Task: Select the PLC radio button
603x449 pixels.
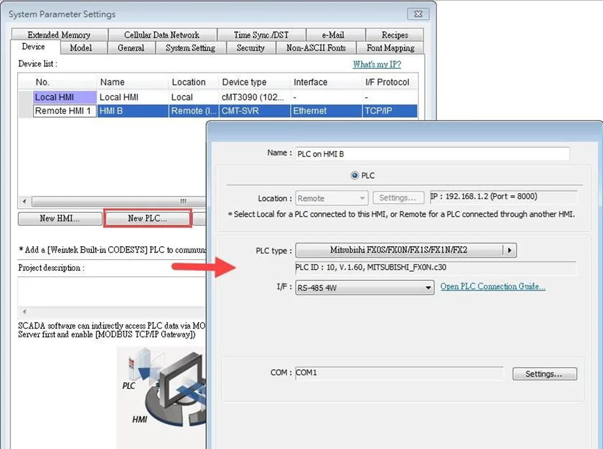Action: (x=355, y=175)
